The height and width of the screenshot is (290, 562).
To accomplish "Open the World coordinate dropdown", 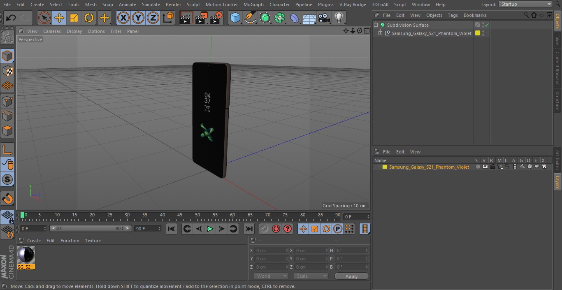I will tap(271, 276).
